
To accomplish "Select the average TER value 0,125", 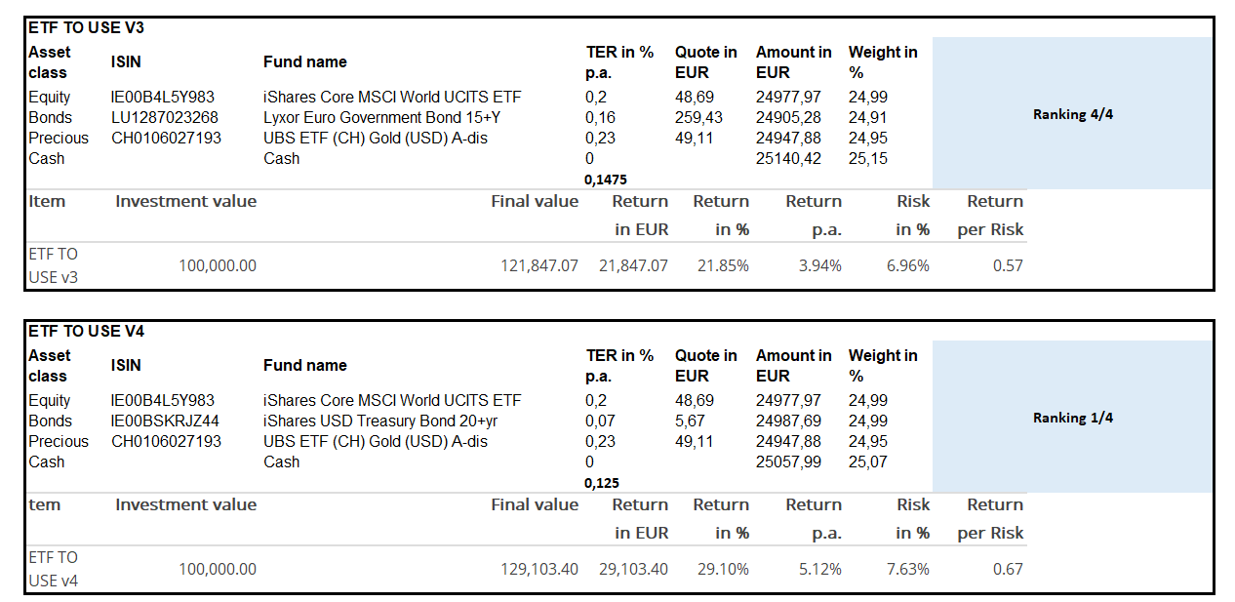I will pos(602,483).
